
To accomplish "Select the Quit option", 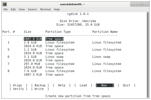I will point(126,85).
